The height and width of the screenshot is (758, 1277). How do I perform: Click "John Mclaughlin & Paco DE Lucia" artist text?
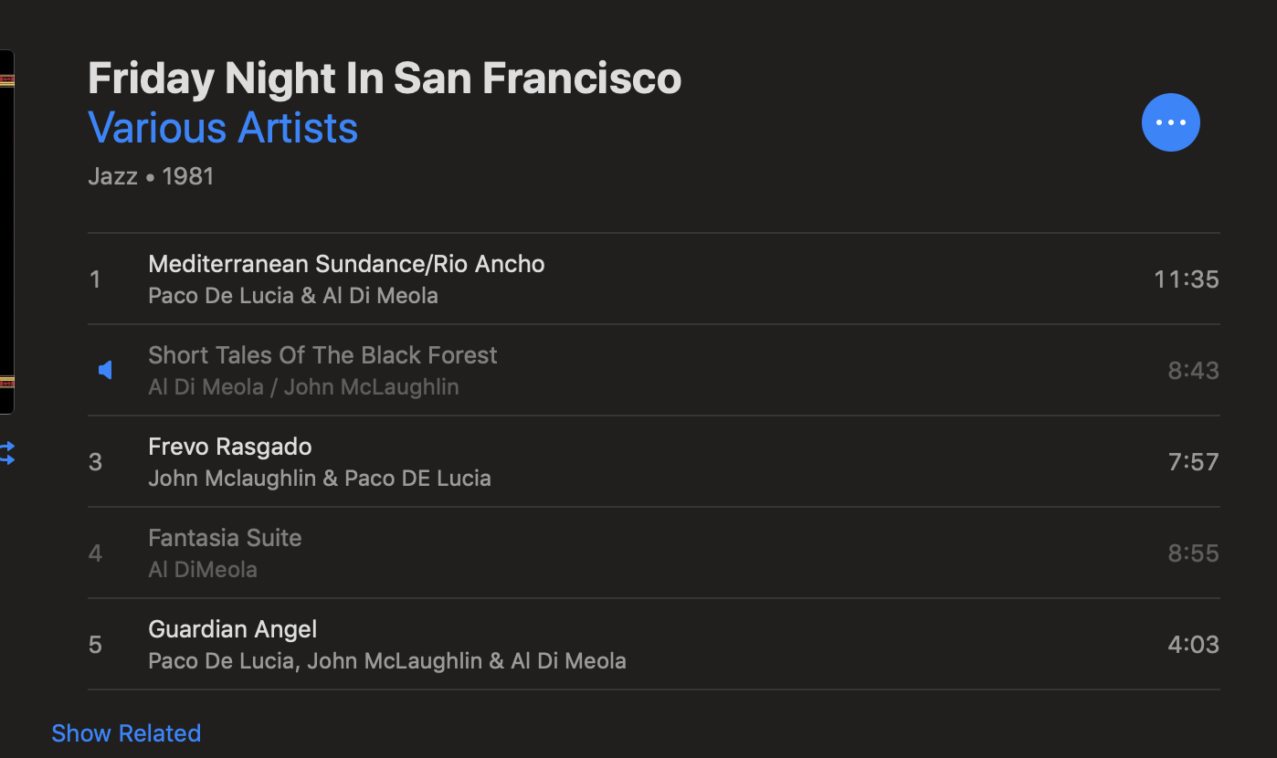click(319, 478)
